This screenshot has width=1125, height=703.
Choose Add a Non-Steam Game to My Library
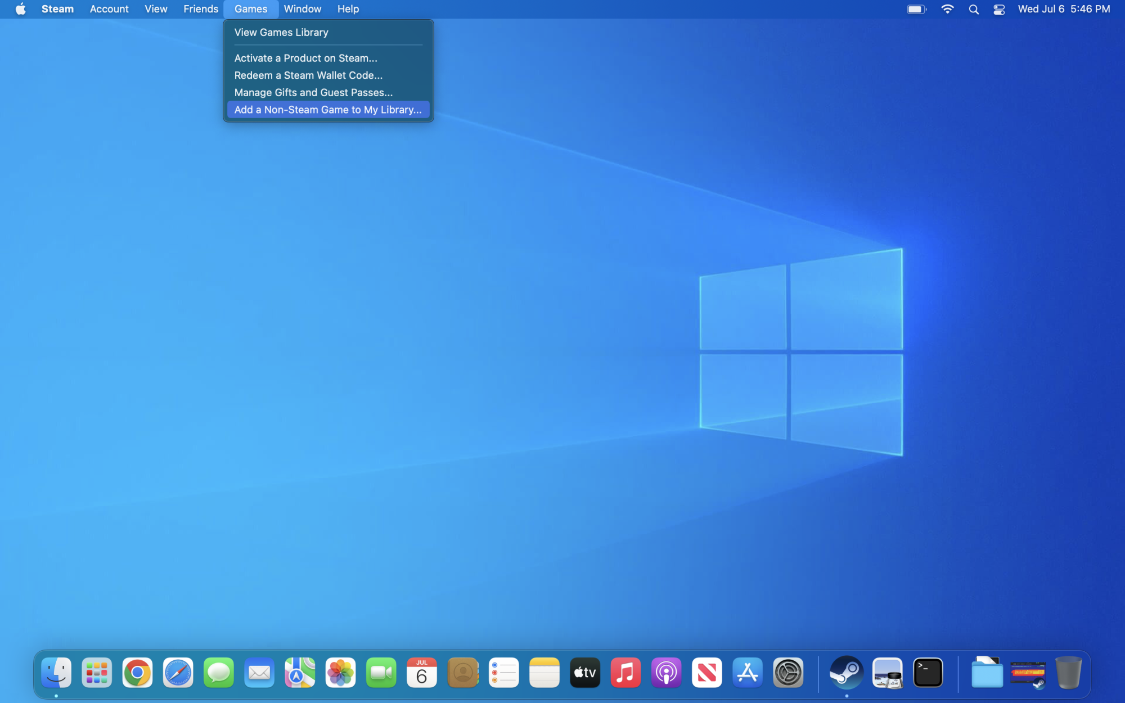pos(328,110)
